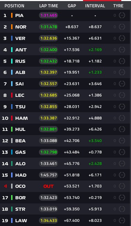The width and height of the screenshot is (131, 226).
Task: Click the tyre icon for PIA
Action: (122, 15)
